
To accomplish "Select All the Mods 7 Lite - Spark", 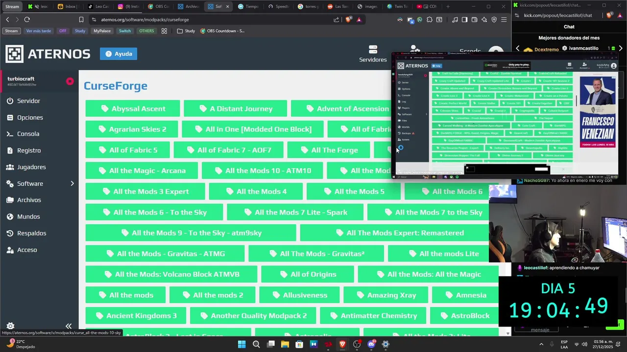I will coord(295,212).
